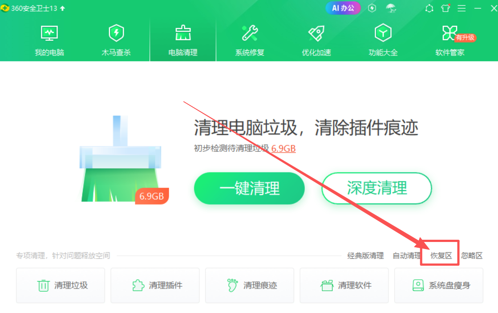
Task: Click the 深度清理 deep clean button
Action: point(377,188)
